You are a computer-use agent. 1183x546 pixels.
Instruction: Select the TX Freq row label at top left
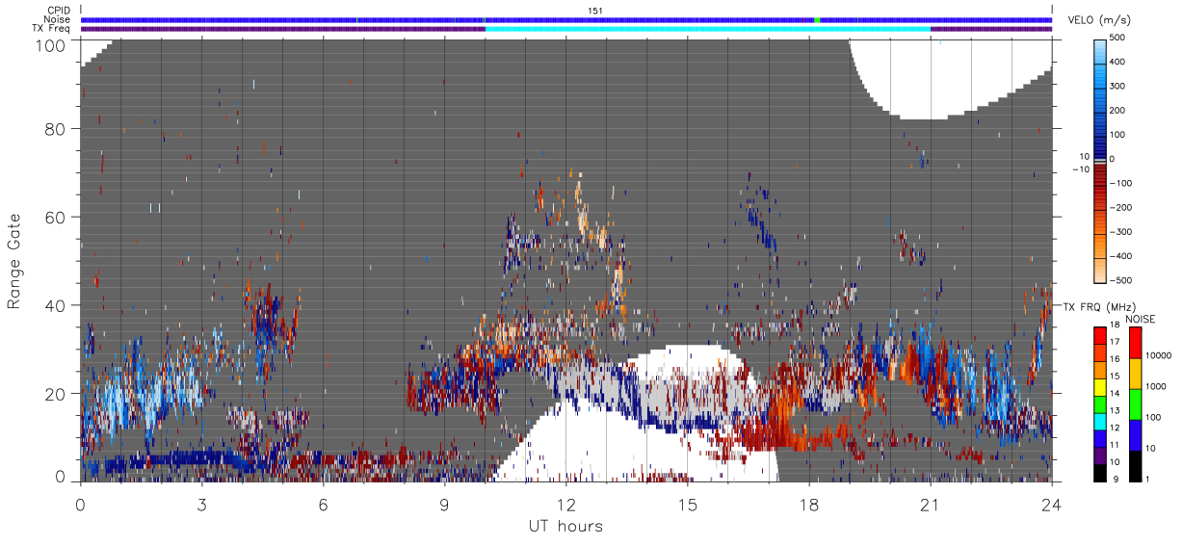click(52, 28)
